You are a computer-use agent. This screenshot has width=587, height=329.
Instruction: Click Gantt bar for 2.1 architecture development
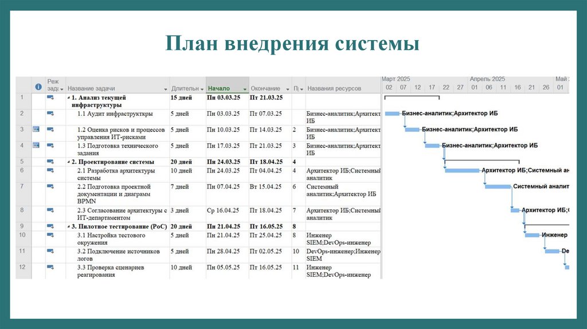click(x=463, y=171)
